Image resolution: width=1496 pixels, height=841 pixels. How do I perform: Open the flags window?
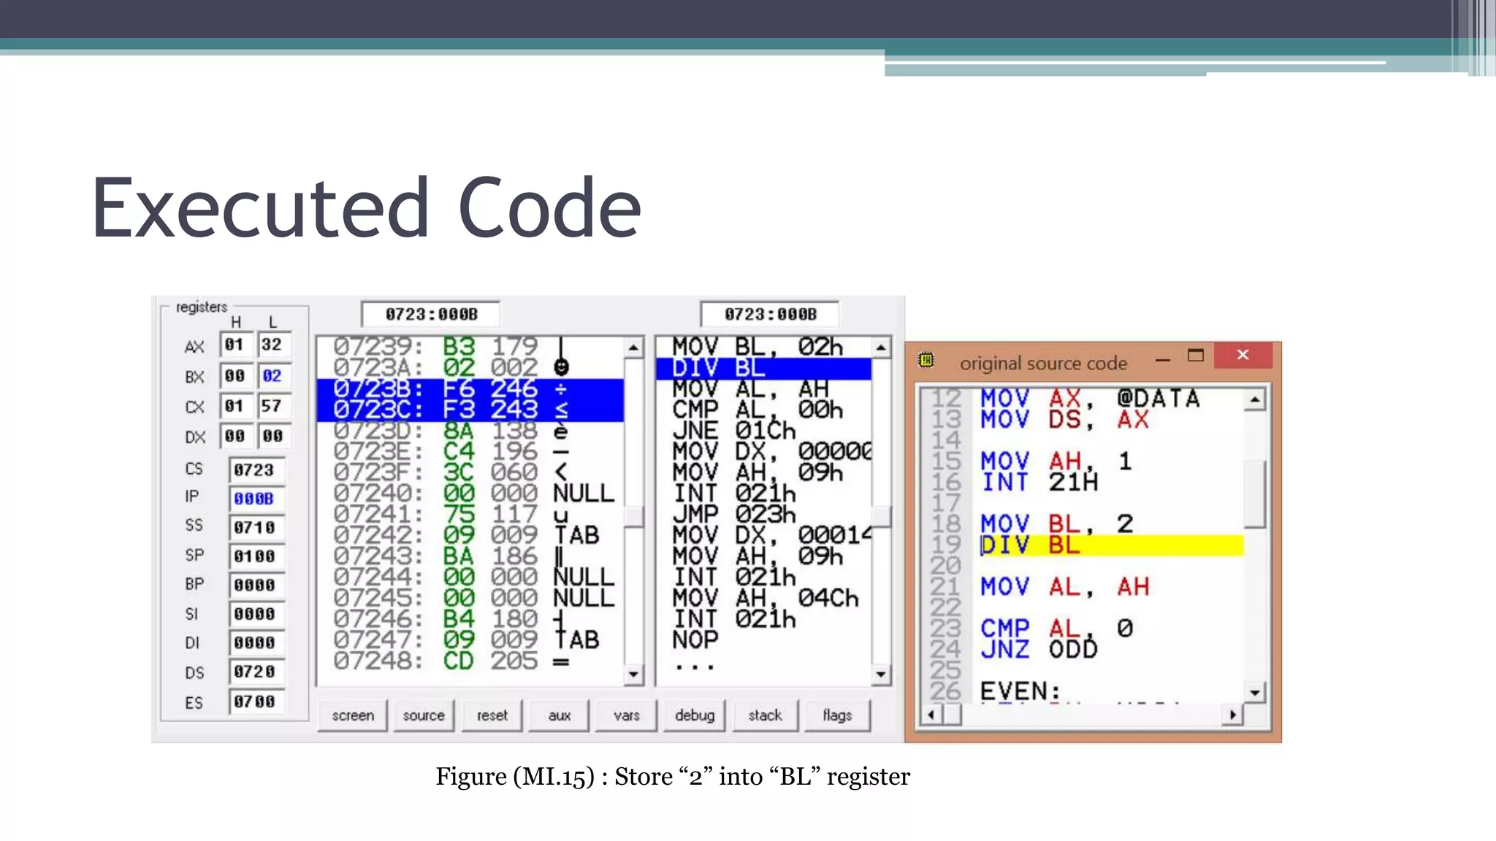click(x=837, y=715)
